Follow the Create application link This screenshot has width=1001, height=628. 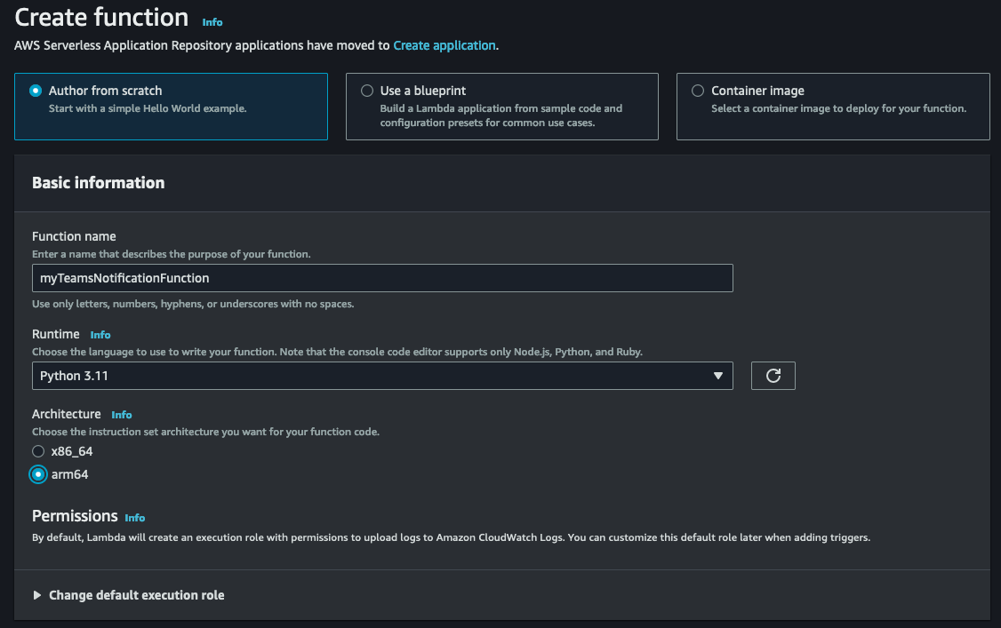444,45
